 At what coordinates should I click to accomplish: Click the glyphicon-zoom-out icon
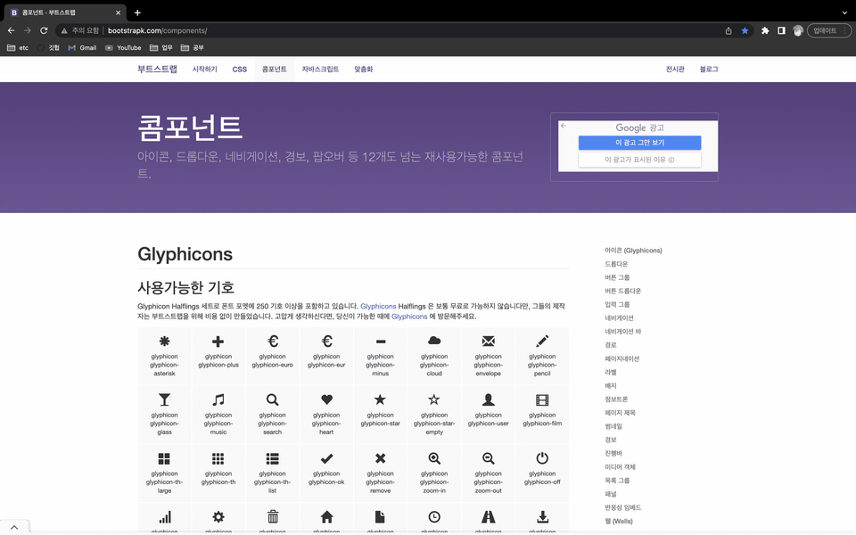[x=488, y=458]
